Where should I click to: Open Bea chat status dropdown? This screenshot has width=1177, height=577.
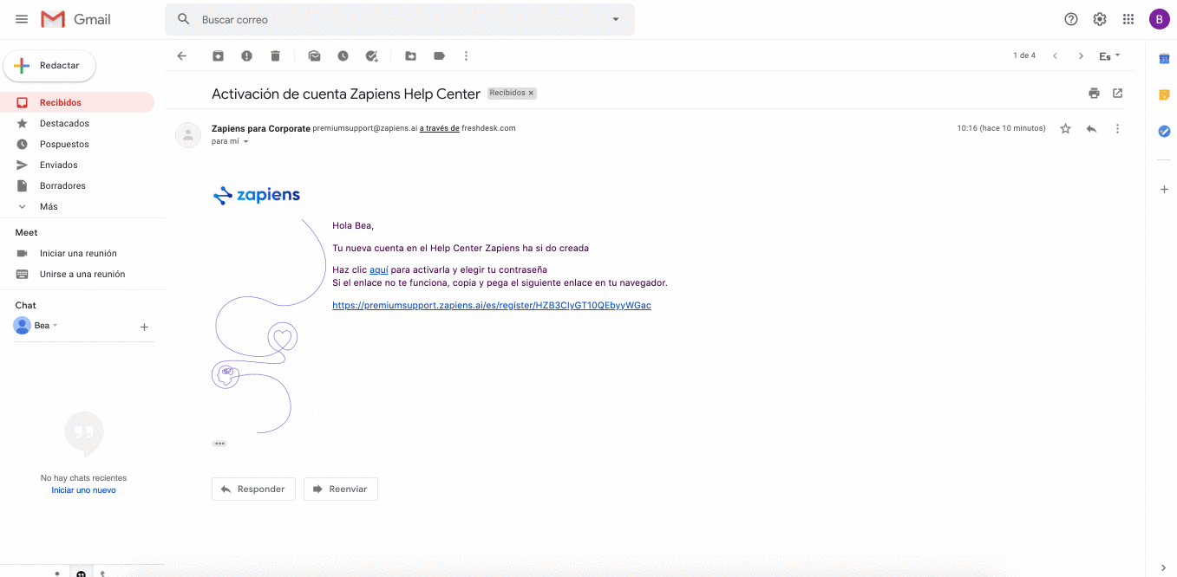click(56, 326)
